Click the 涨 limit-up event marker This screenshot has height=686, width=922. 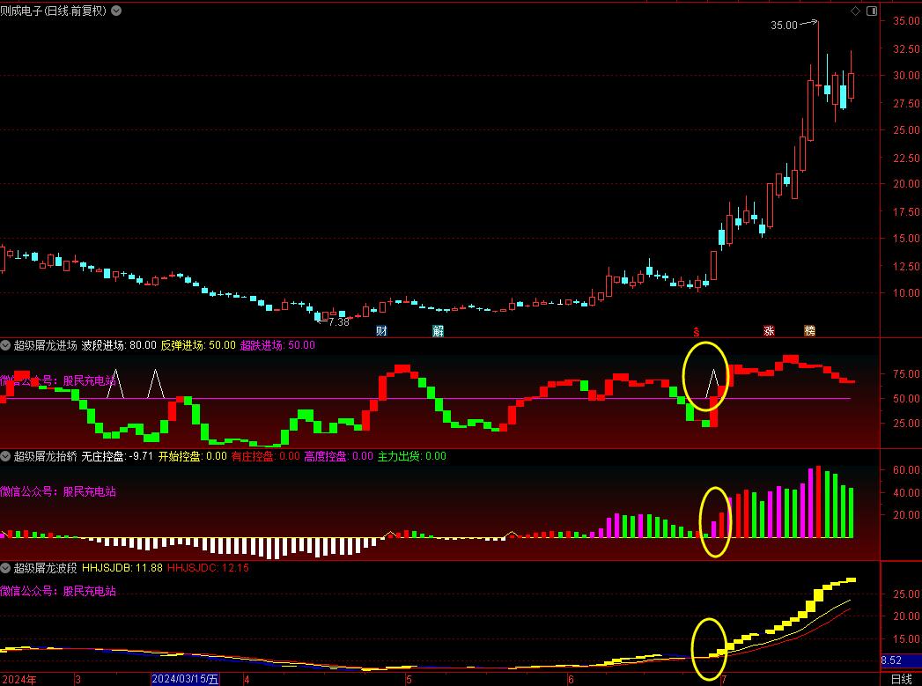tap(769, 331)
